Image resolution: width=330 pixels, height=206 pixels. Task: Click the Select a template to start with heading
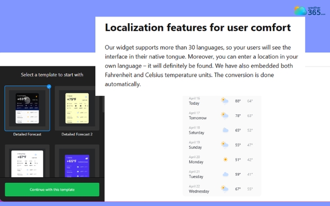pos(52,75)
